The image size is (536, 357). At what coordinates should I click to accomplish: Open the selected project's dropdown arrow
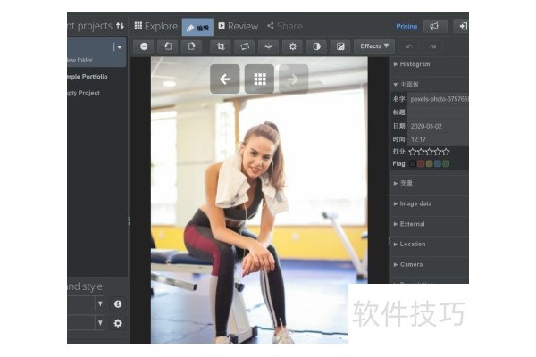coord(119,47)
